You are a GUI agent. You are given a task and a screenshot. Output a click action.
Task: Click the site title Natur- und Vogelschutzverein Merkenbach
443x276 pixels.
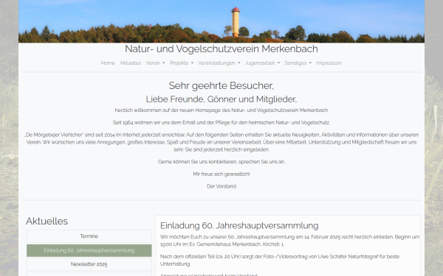pyautogui.click(x=221, y=49)
